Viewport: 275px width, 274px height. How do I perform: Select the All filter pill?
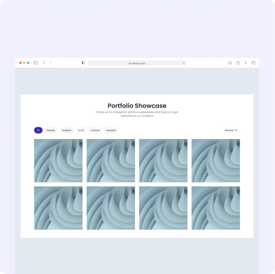tap(38, 130)
